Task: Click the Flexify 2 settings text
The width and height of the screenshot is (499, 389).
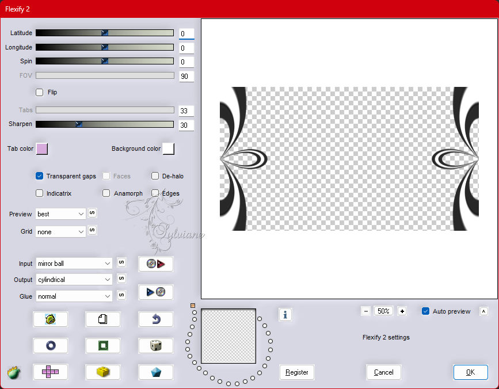Action: click(386, 337)
